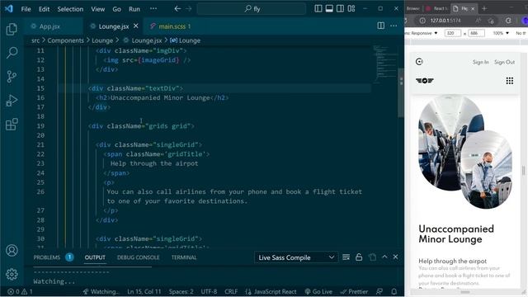Click errors and warnings count in status bar
Image resolution: width=528 pixels, height=297 pixels.
pos(20,291)
